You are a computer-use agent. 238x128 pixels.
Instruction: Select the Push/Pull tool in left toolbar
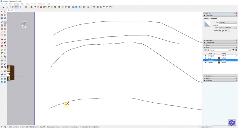[x=5, y=39]
